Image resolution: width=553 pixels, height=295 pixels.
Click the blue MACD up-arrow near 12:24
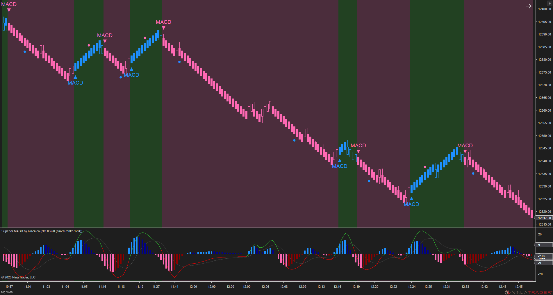click(411, 199)
